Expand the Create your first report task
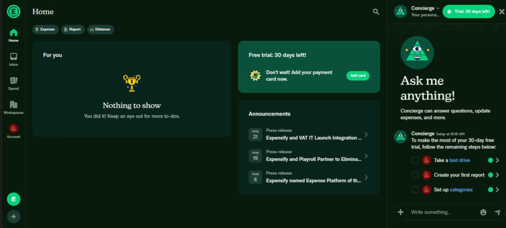 coord(497,175)
